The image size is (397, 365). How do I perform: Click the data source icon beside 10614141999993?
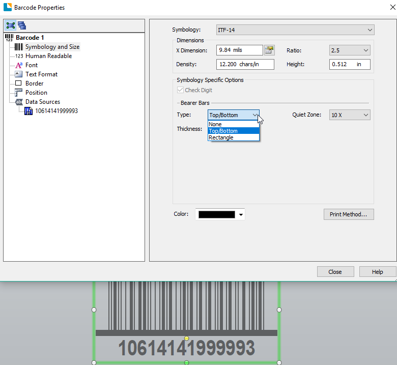(29, 111)
